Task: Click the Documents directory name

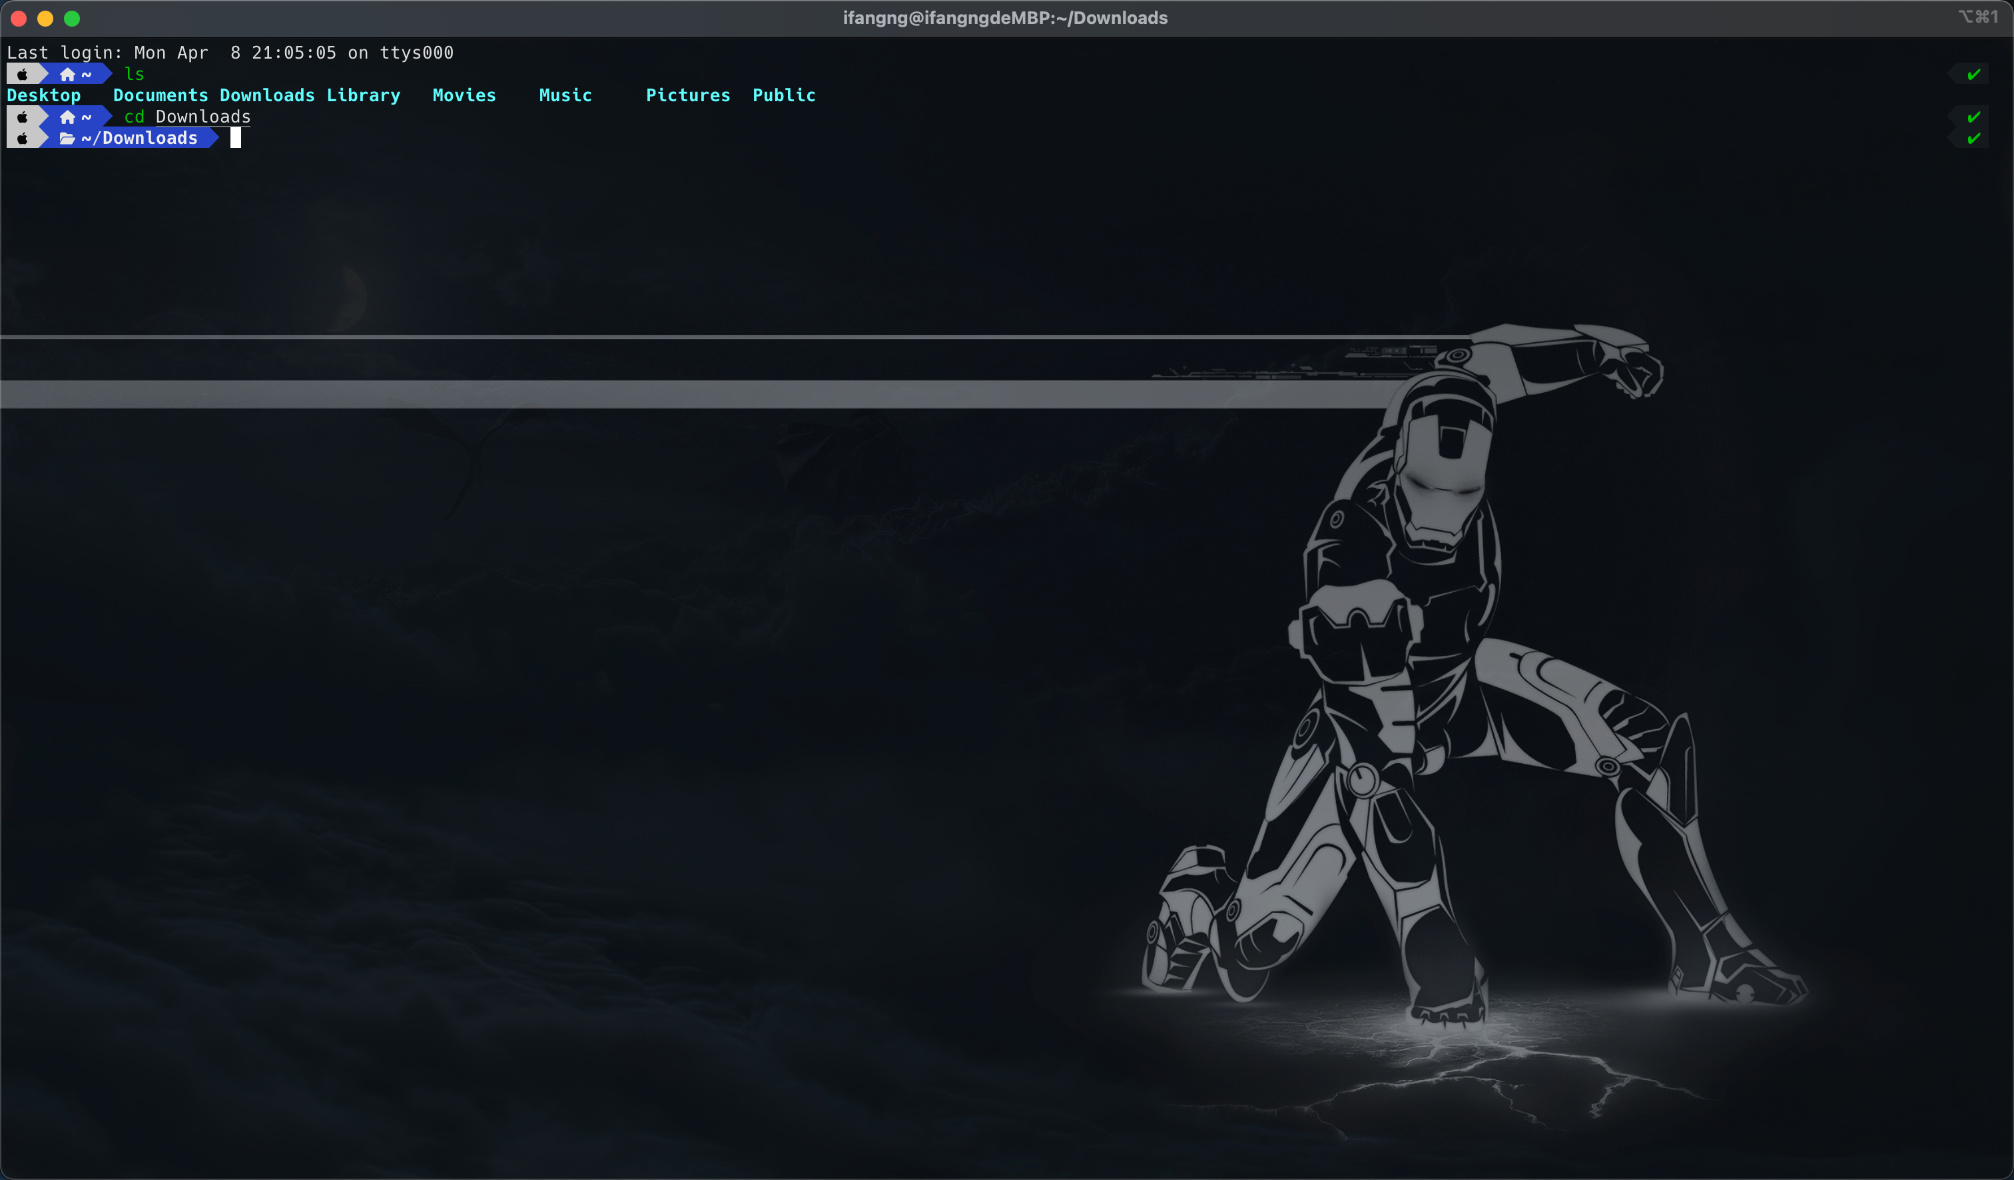Action: 161,95
